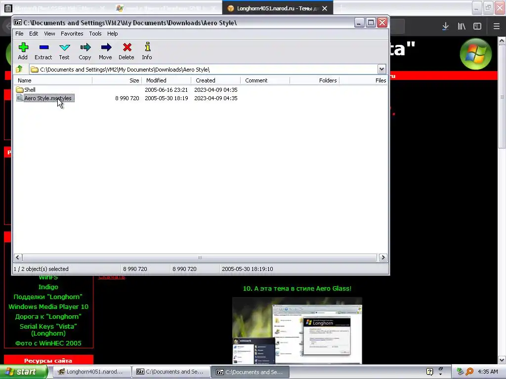Open Firefox hamburger menu

tap(496, 26)
